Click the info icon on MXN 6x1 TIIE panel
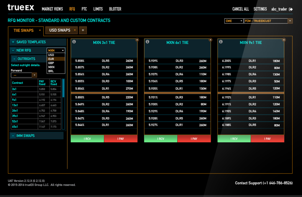The width and height of the screenshot is (302, 197). click(147, 42)
